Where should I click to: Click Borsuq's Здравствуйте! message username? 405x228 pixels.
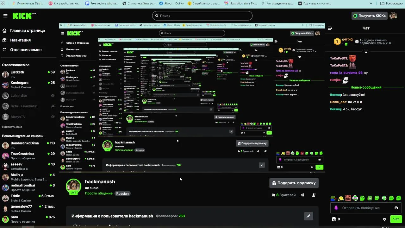click(336, 95)
